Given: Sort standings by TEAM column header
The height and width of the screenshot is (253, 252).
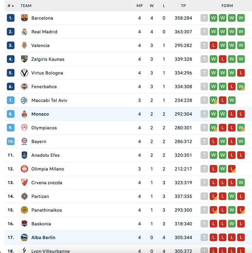Looking at the screenshot, I should click(26, 6).
